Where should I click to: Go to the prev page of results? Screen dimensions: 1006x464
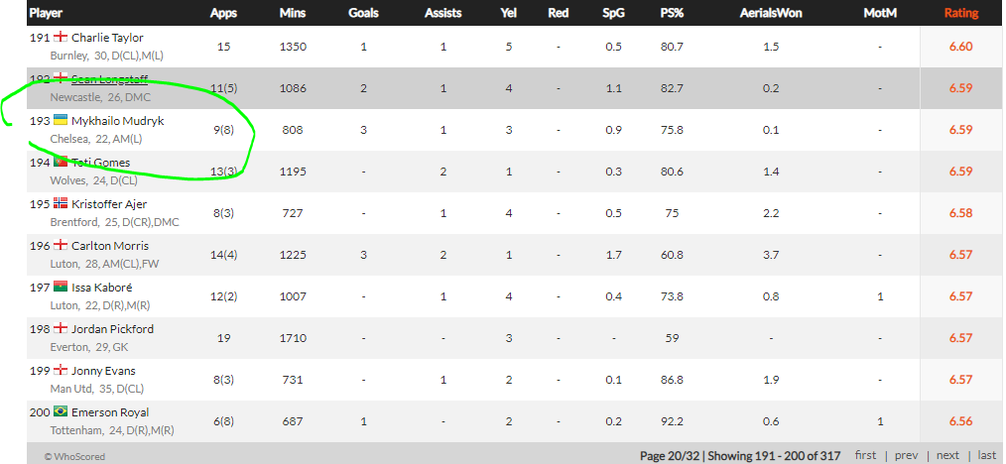click(906, 455)
